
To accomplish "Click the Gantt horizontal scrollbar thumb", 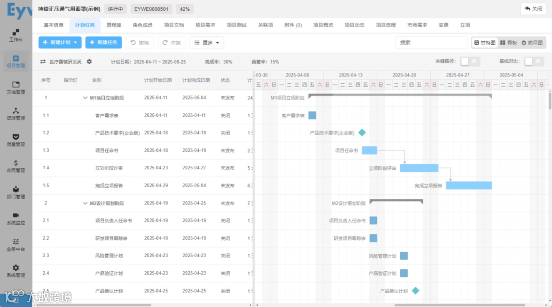I will [459, 305].
